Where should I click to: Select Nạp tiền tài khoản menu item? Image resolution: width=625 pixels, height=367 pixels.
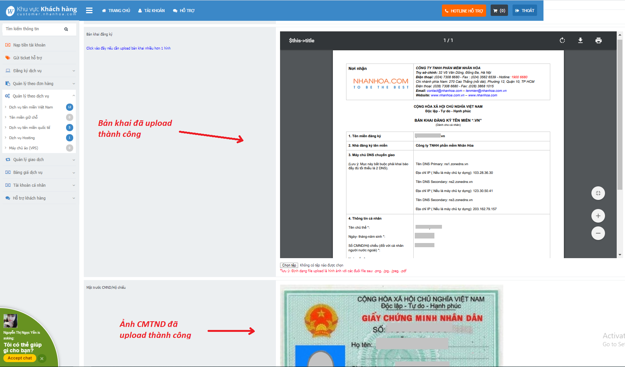[29, 45]
